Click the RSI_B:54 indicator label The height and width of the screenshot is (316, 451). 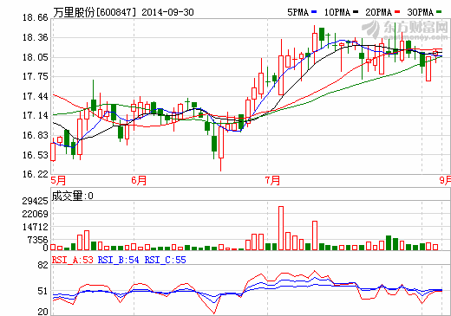click(x=118, y=260)
